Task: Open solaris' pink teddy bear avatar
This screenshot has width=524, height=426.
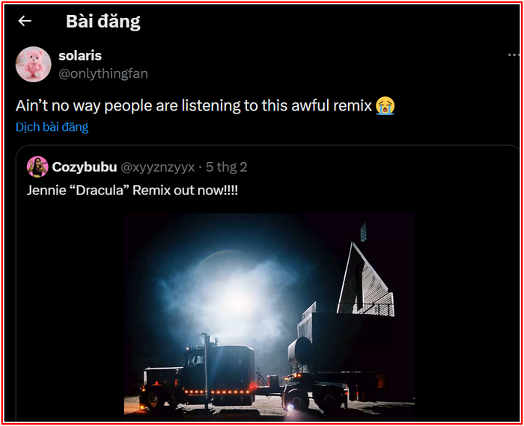Action: pyautogui.click(x=34, y=64)
